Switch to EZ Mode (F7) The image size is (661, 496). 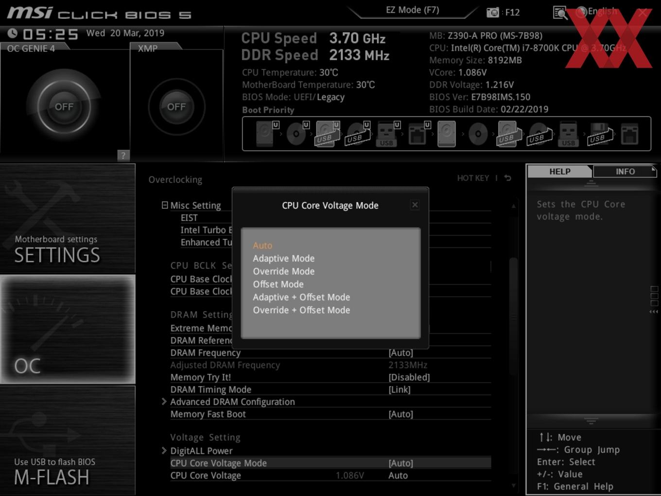coord(413,10)
